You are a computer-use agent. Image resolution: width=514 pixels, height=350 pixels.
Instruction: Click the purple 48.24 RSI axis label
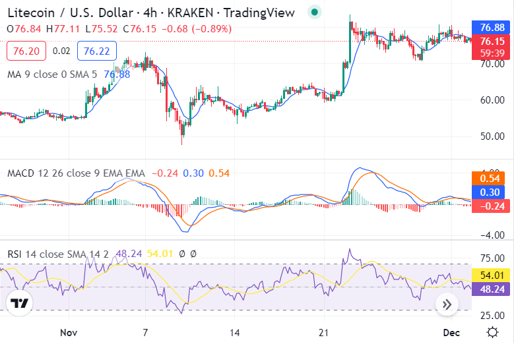(x=492, y=289)
